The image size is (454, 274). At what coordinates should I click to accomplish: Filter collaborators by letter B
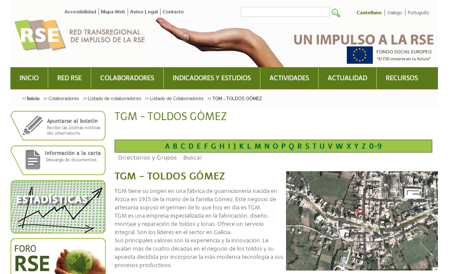click(x=175, y=147)
